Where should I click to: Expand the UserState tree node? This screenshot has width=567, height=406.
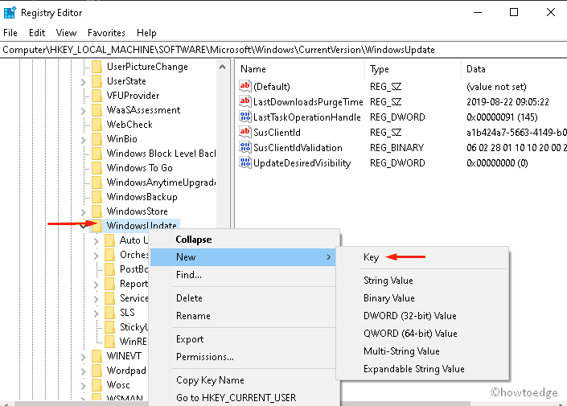click(83, 81)
